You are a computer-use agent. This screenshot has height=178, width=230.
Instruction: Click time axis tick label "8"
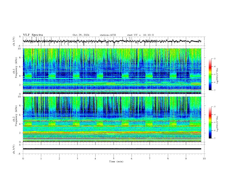pyautogui.click(x=168, y=159)
